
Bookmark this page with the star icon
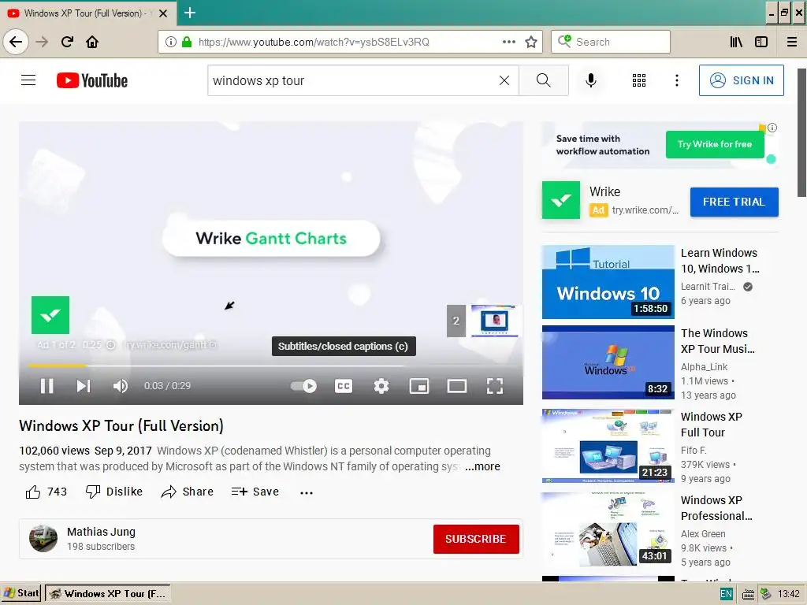click(531, 42)
